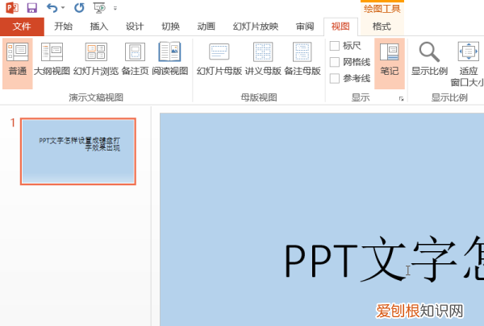
Task: Open the 设计 ribbon tab
Action: pos(135,27)
